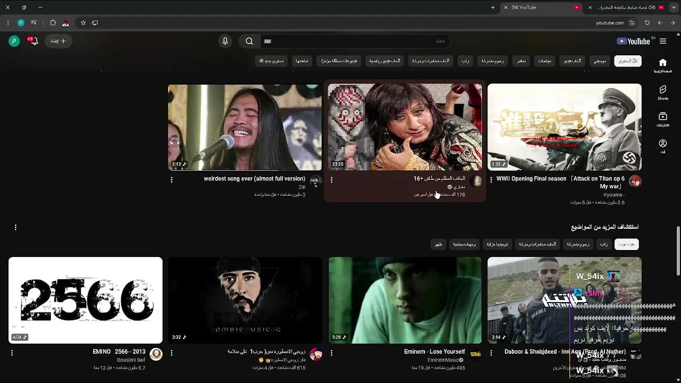This screenshot has width=681, height=383.
Task: Select the شاهدتها filter chip
Action: click(x=302, y=61)
